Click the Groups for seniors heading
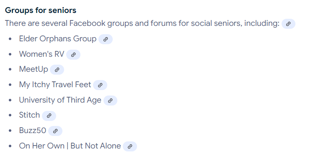This screenshot has height=161, width=313. 41,10
